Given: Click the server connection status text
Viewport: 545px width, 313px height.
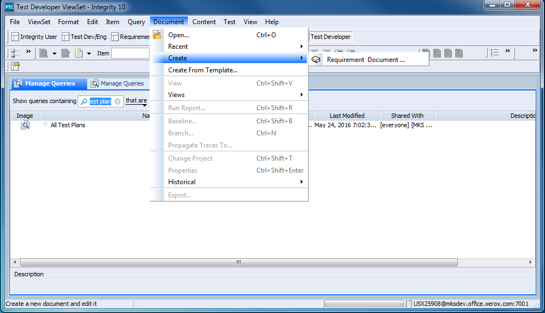Looking at the screenshot, I should (471, 304).
